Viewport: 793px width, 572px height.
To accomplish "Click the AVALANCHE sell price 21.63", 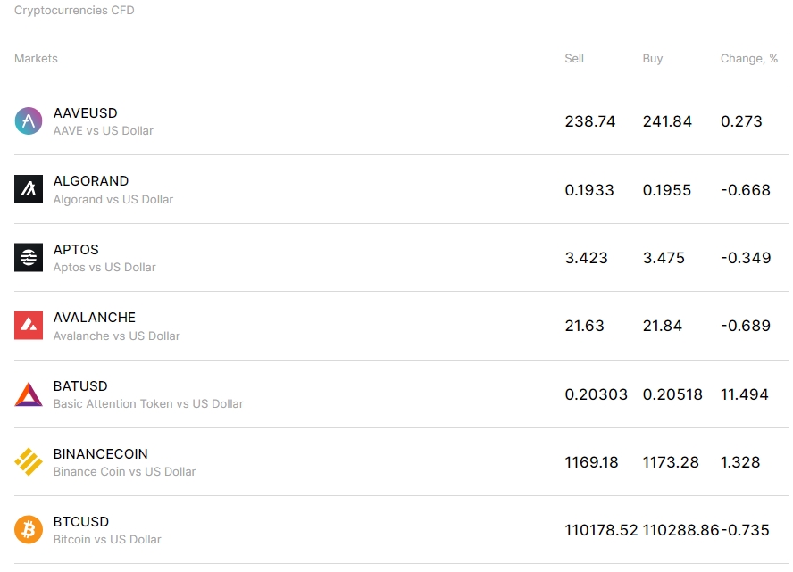I will click(x=585, y=325).
